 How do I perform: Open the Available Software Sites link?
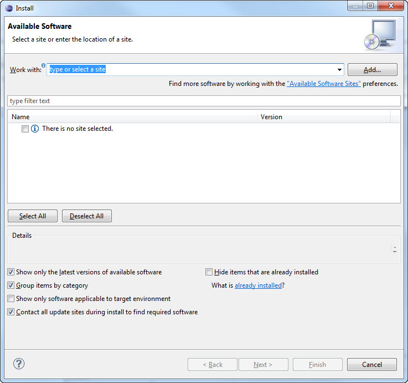(x=324, y=84)
